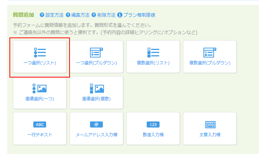View the プラン毎制限値 info link
259x154 pixels.
(x=139, y=15)
